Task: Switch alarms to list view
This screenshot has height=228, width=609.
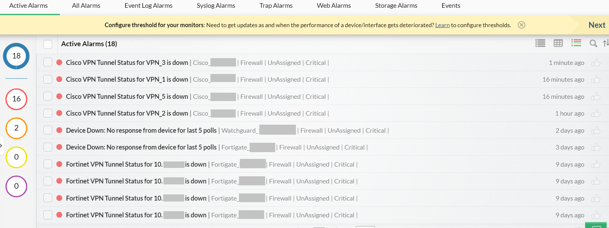Action: tap(540, 43)
